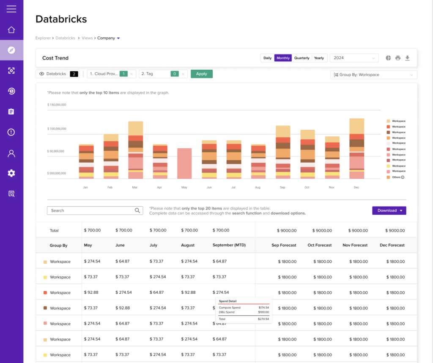
Task: Click $ 92.88 in red Workspace May cell
Action: [91, 292]
